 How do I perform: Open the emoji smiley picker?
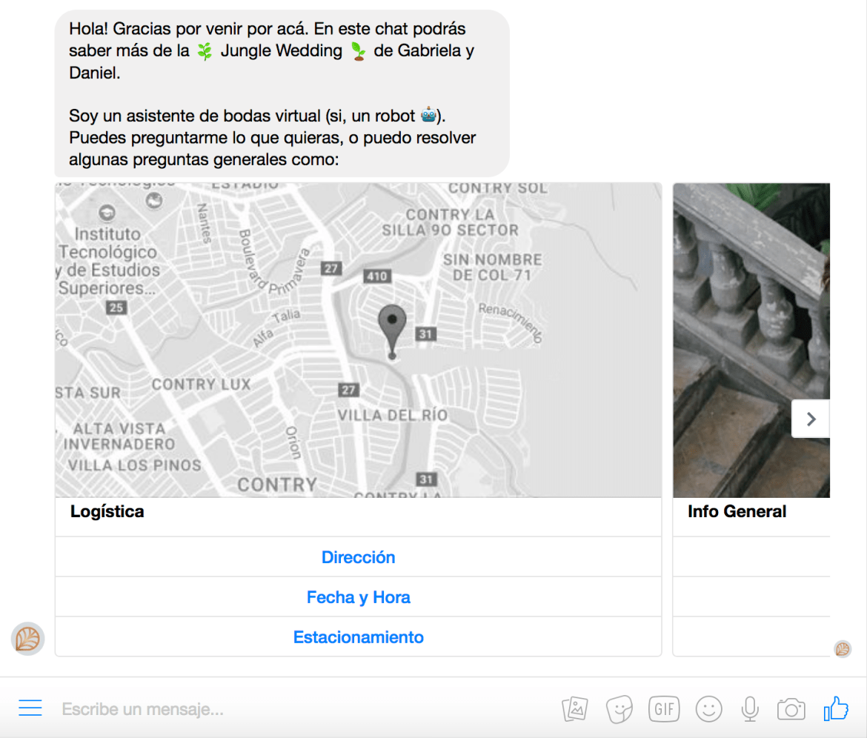tap(709, 708)
